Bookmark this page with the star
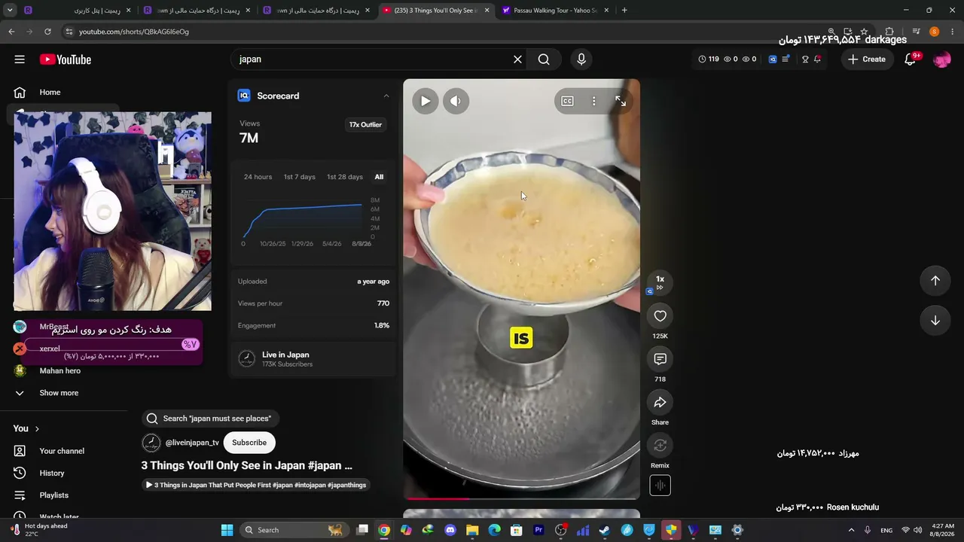The height and width of the screenshot is (542, 964). pos(864,32)
